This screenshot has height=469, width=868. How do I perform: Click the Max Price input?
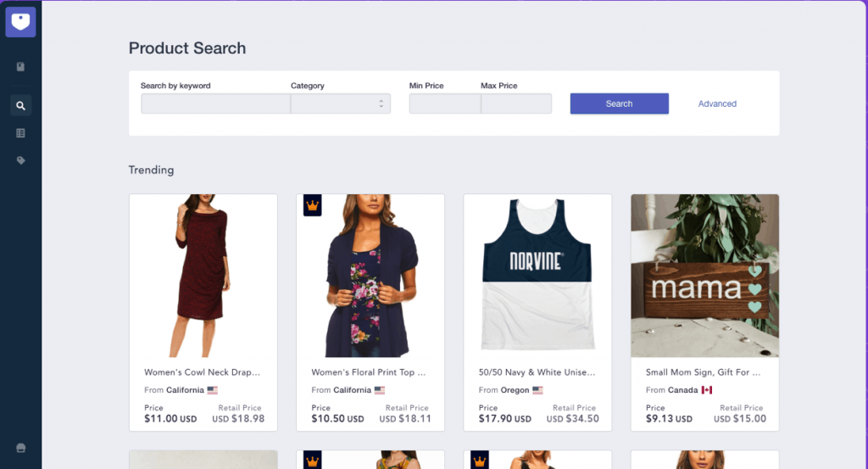[516, 103]
